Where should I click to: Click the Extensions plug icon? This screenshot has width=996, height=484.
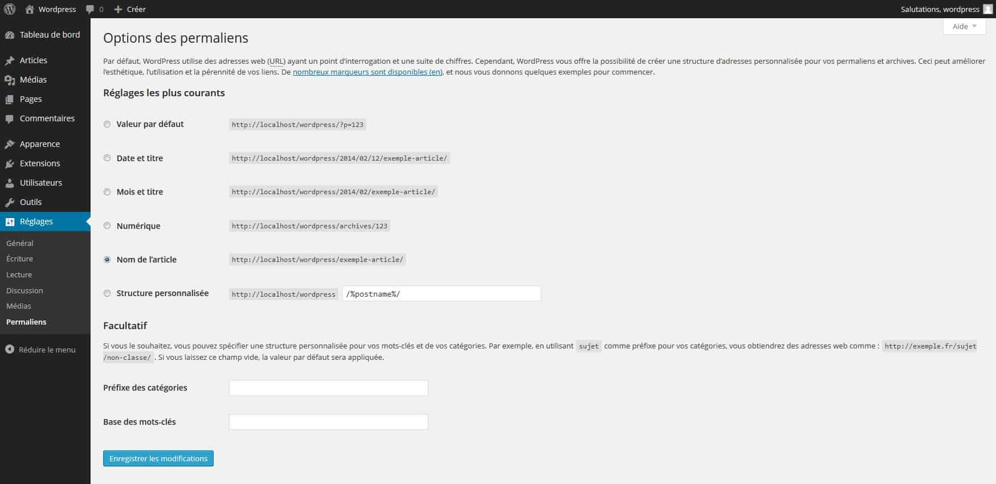(x=10, y=163)
